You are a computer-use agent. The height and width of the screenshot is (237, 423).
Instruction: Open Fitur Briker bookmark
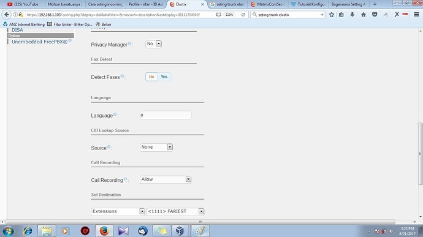pos(70,24)
